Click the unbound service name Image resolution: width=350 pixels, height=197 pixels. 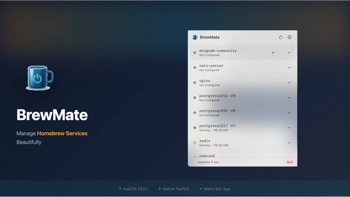tap(207, 156)
